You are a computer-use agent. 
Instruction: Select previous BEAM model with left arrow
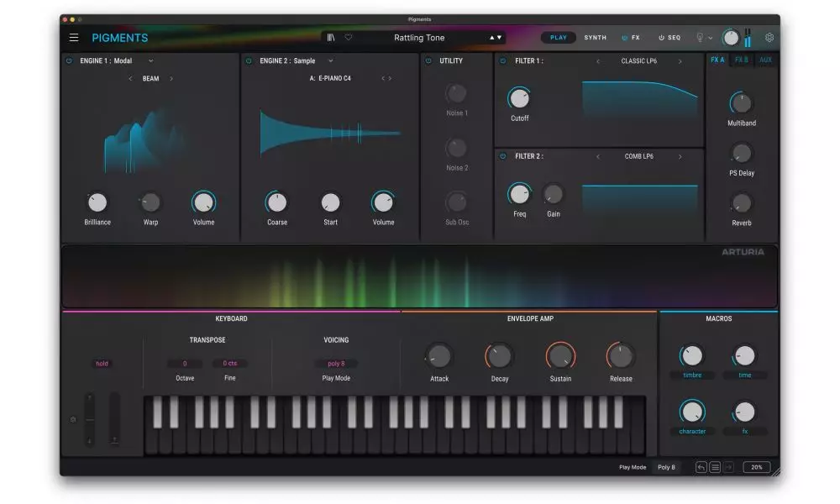point(130,79)
